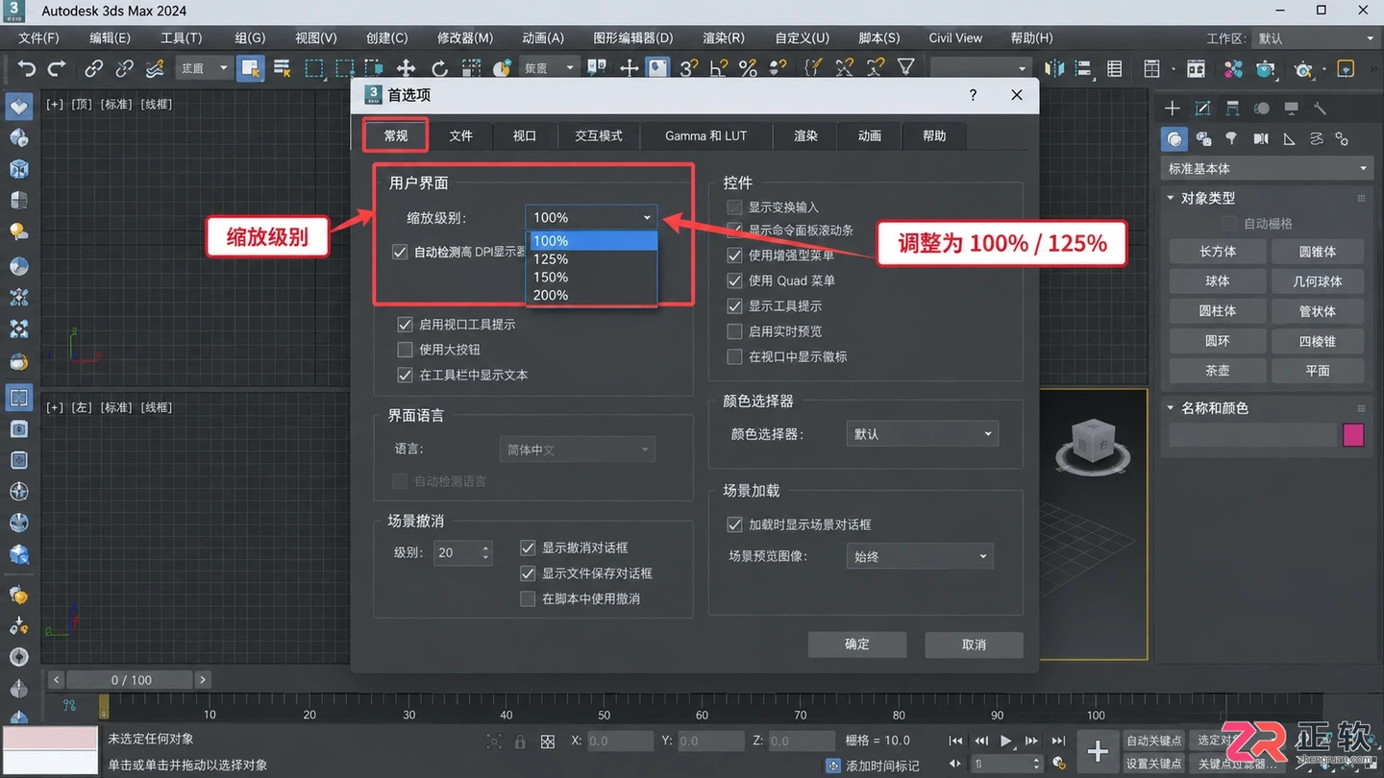Activate the Select Object tool icon
1384x778 pixels.
click(251, 68)
